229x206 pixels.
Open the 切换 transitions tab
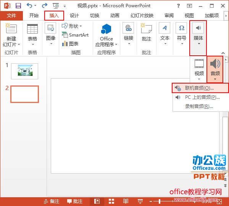click(95, 16)
